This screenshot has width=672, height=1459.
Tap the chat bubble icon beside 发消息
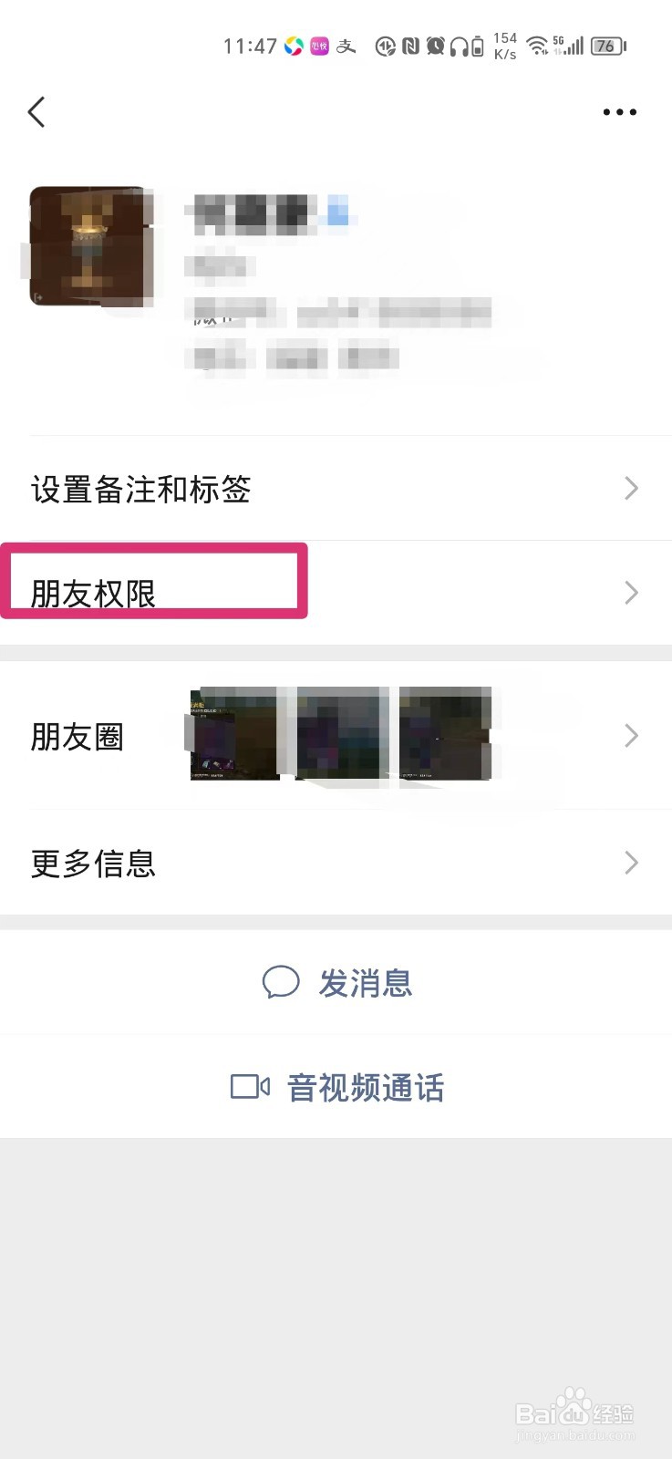(281, 983)
